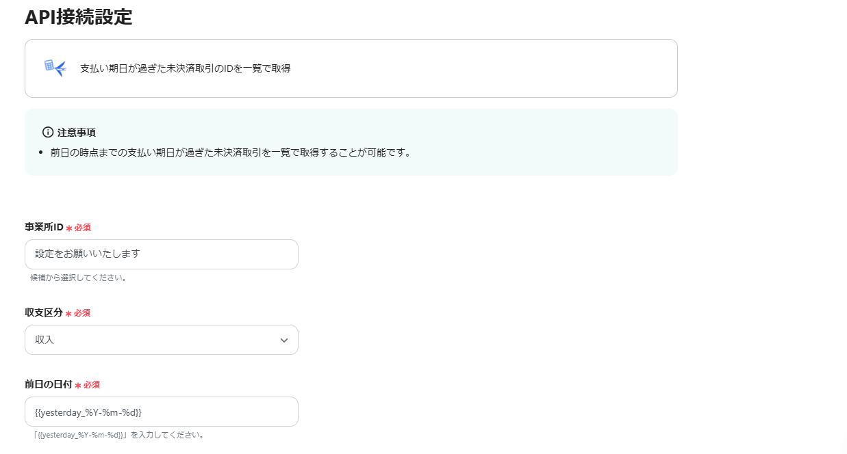Click the note text starting 前日の時点までの
Viewport: 847px width, 454px height.
[232, 152]
